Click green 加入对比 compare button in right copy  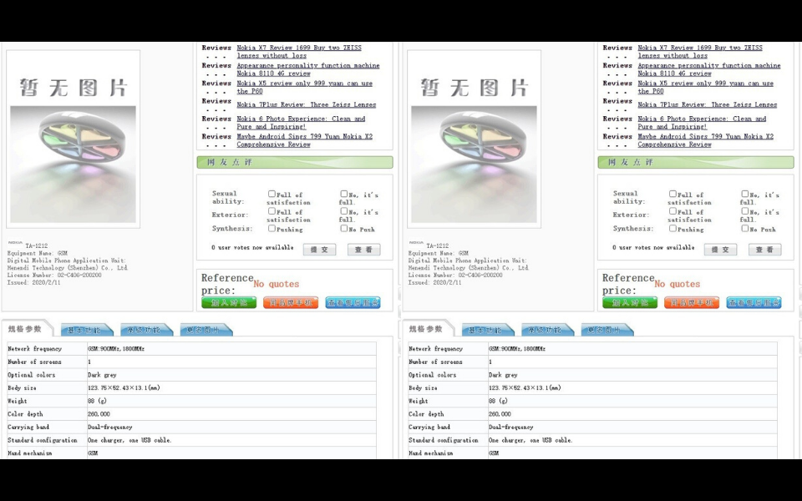point(630,302)
